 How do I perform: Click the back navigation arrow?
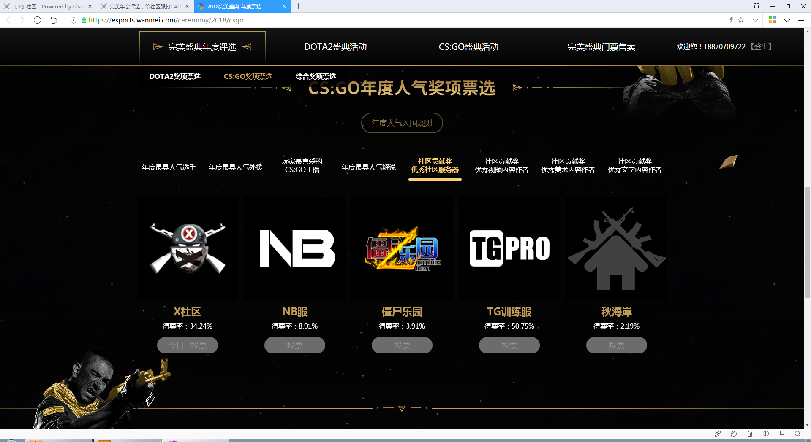(x=8, y=19)
